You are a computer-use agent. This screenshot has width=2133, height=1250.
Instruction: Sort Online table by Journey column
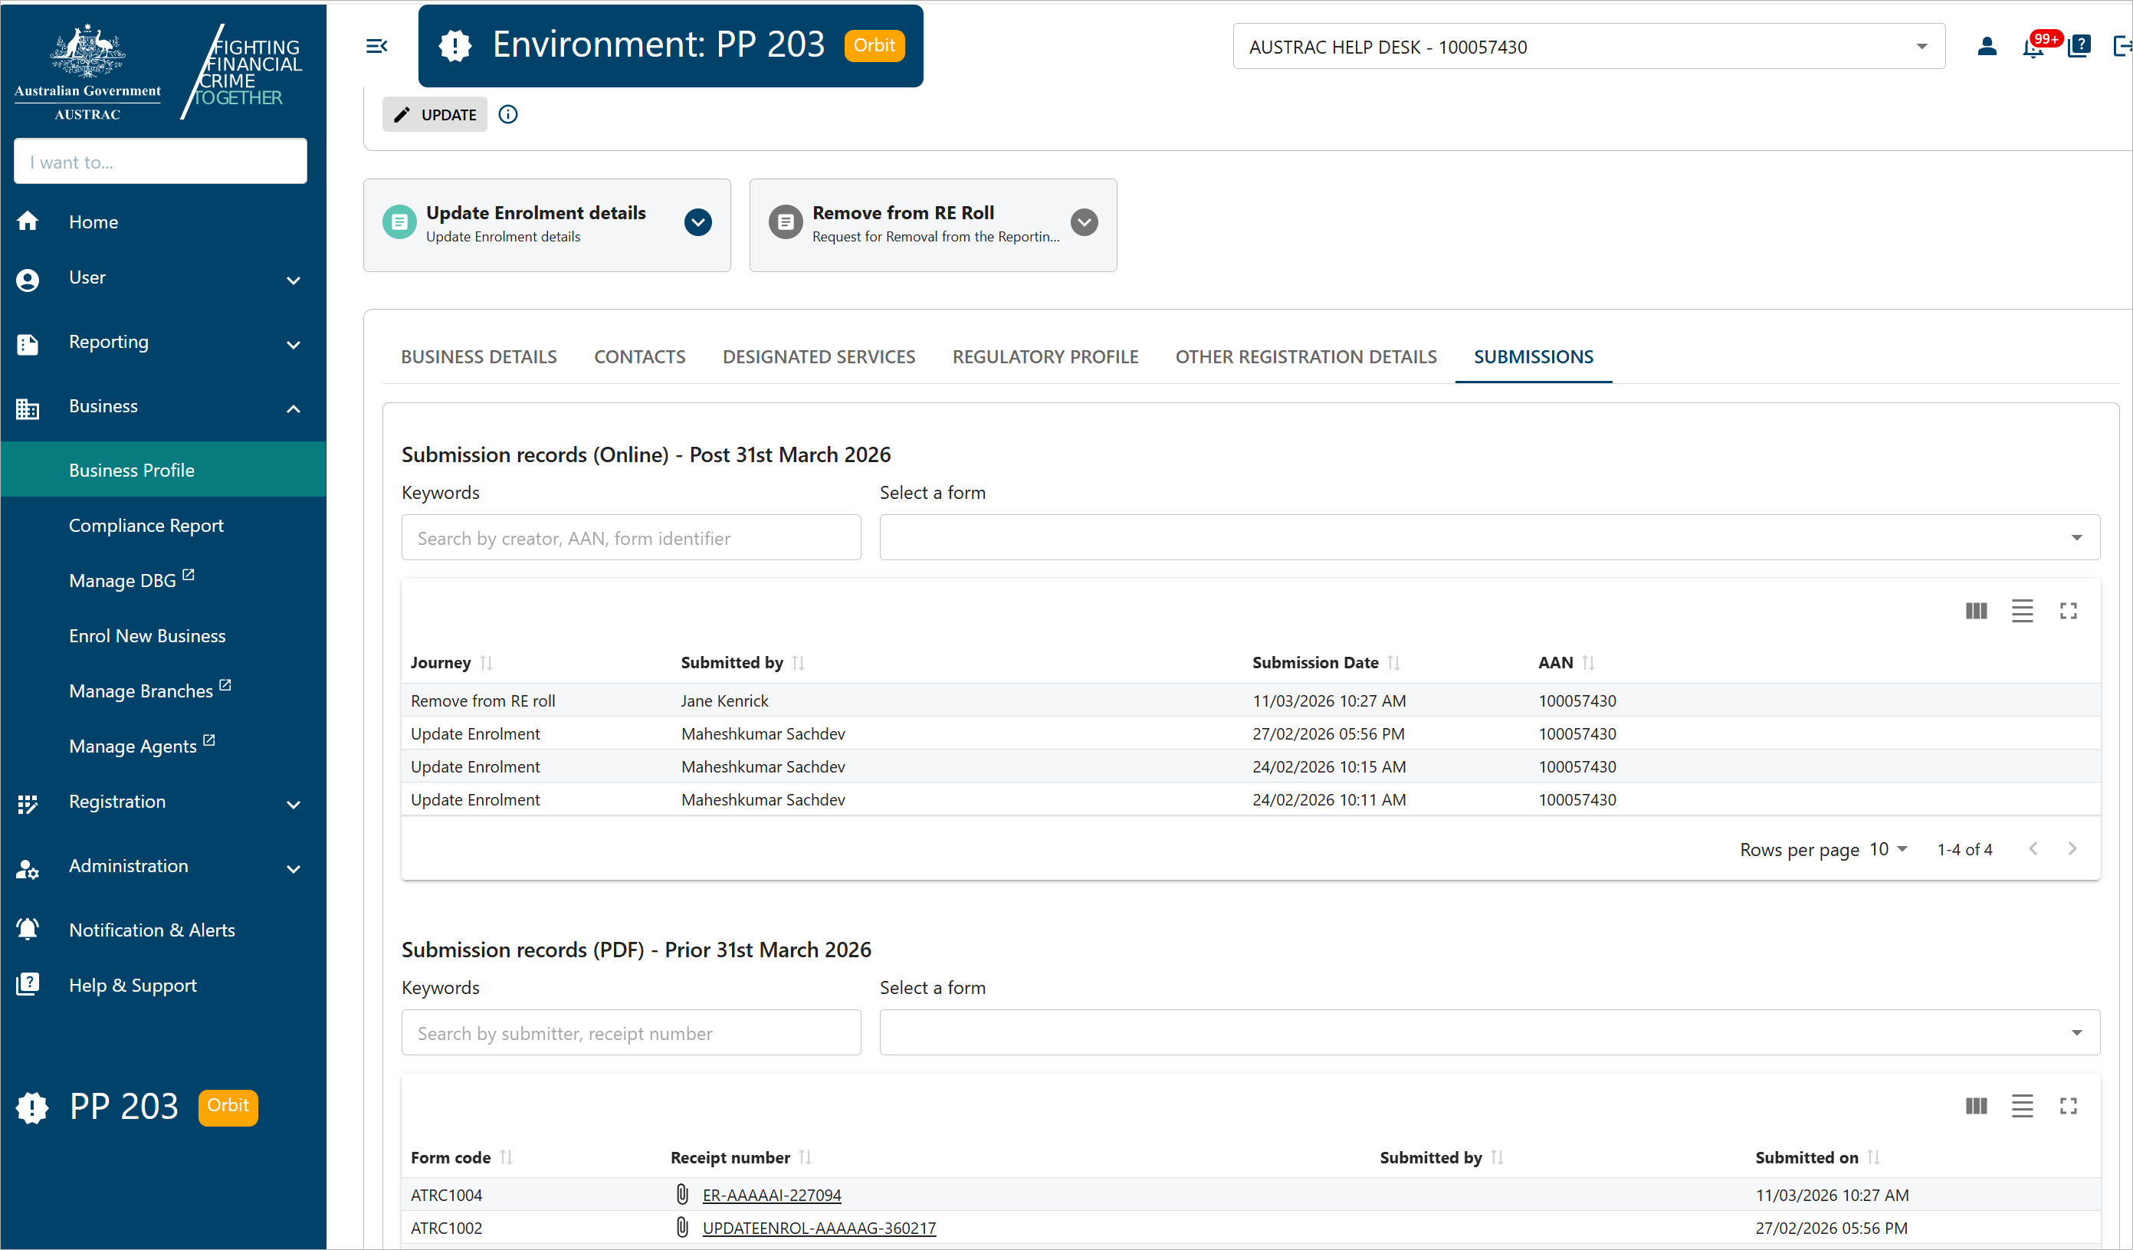(x=486, y=663)
